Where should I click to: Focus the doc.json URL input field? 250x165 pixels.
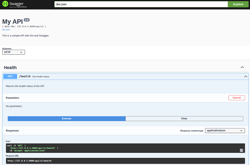141,4
